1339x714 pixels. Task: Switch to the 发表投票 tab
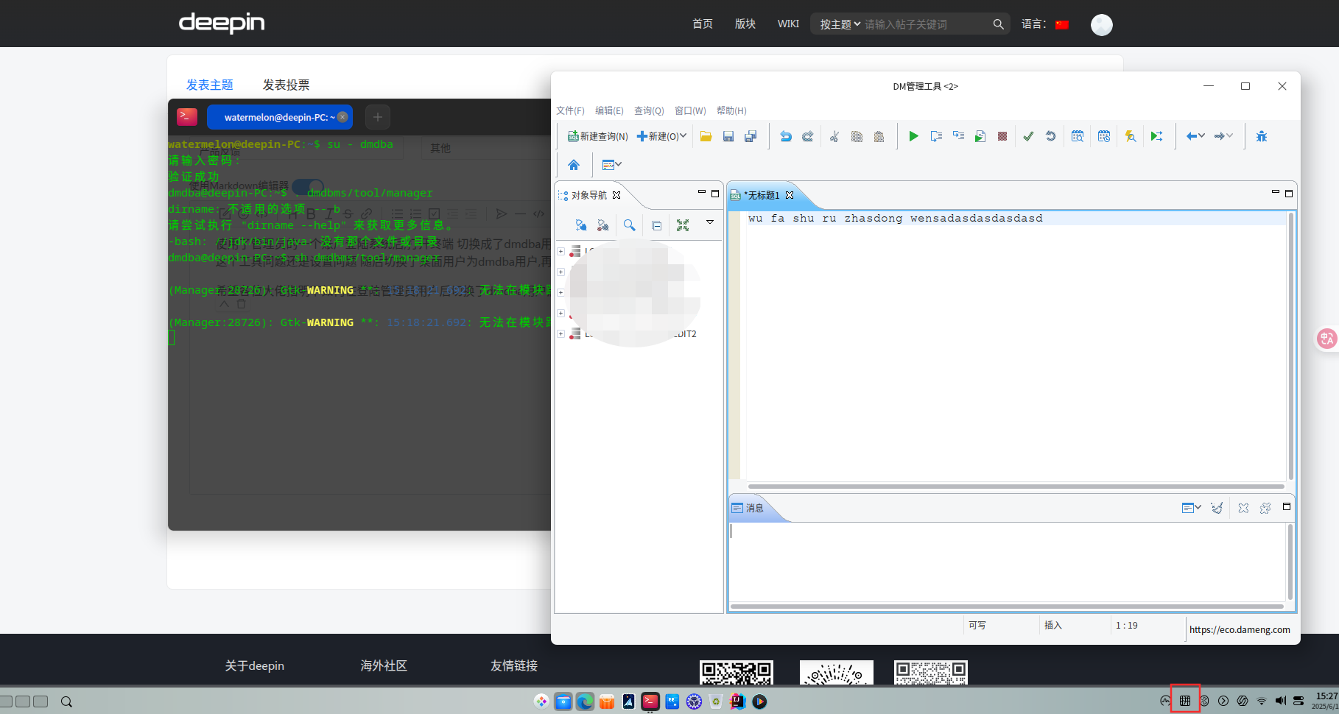287,85
